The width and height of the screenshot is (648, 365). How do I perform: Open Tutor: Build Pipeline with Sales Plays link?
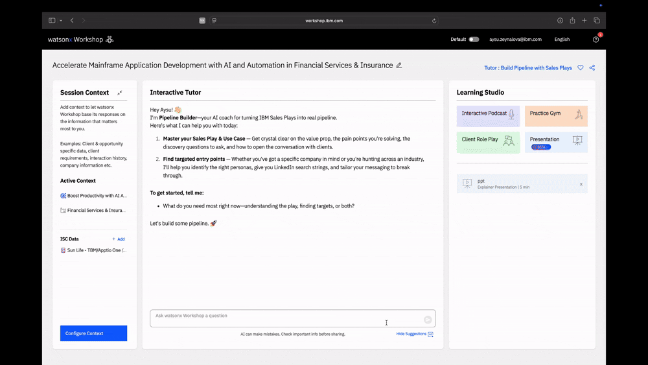click(528, 68)
